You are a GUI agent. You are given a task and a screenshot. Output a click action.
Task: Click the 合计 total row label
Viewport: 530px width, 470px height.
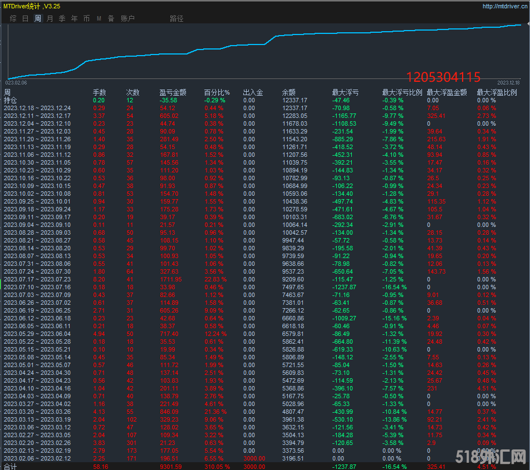tap(10, 467)
